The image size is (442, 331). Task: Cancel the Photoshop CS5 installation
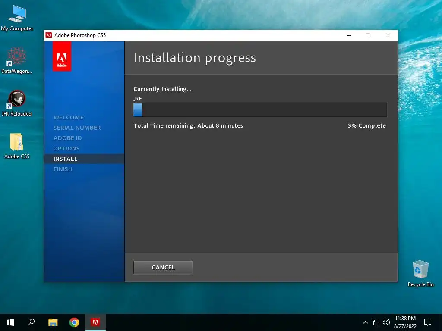click(x=163, y=267)
